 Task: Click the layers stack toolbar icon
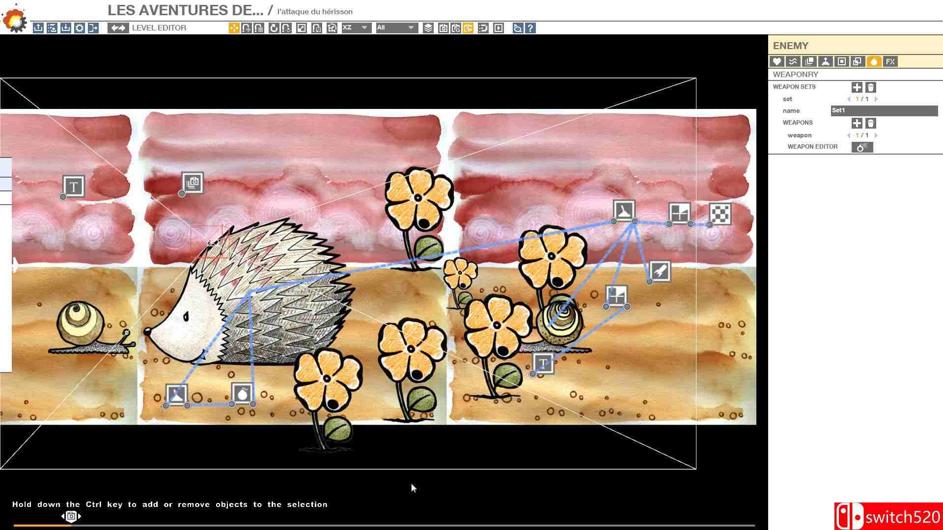(428, 28)
